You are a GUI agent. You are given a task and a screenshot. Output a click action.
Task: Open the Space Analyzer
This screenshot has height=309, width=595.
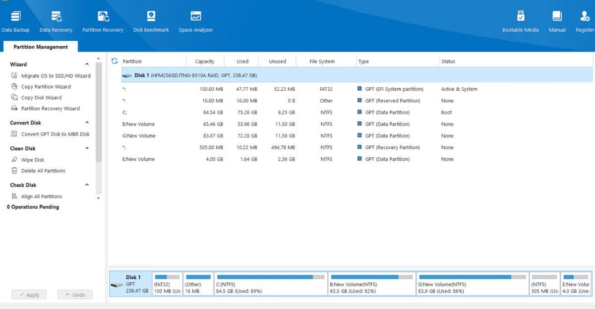click(195, 20)
